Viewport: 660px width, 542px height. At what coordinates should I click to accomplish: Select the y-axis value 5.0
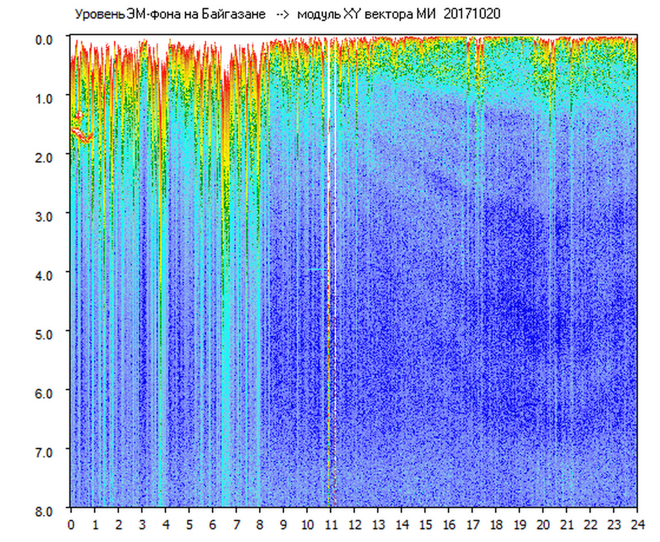tap(45, 333)
